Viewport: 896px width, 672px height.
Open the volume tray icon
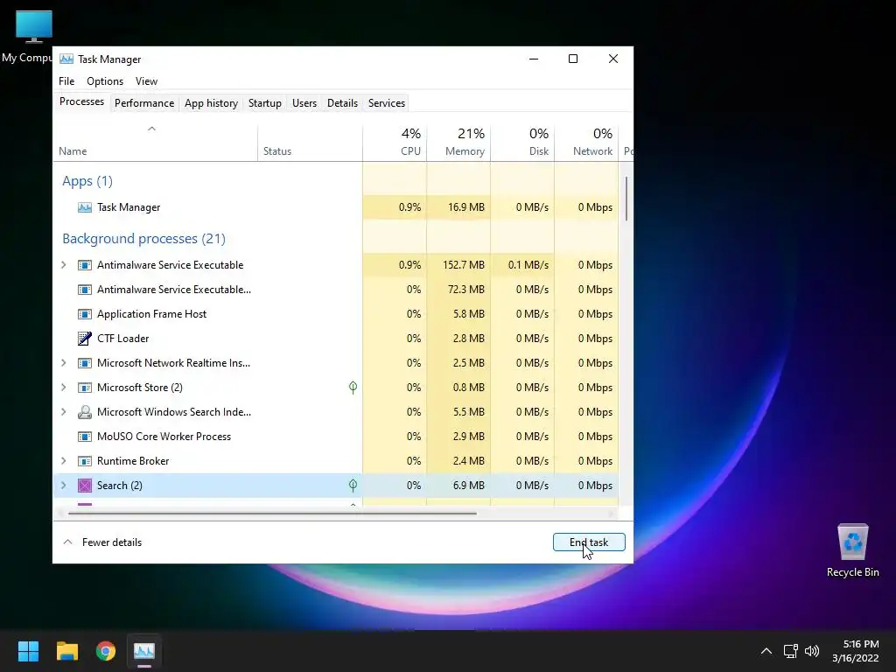[811, 651]
